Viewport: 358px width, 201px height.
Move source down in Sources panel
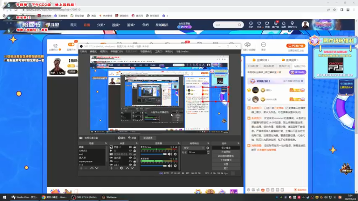coord(132,168)
